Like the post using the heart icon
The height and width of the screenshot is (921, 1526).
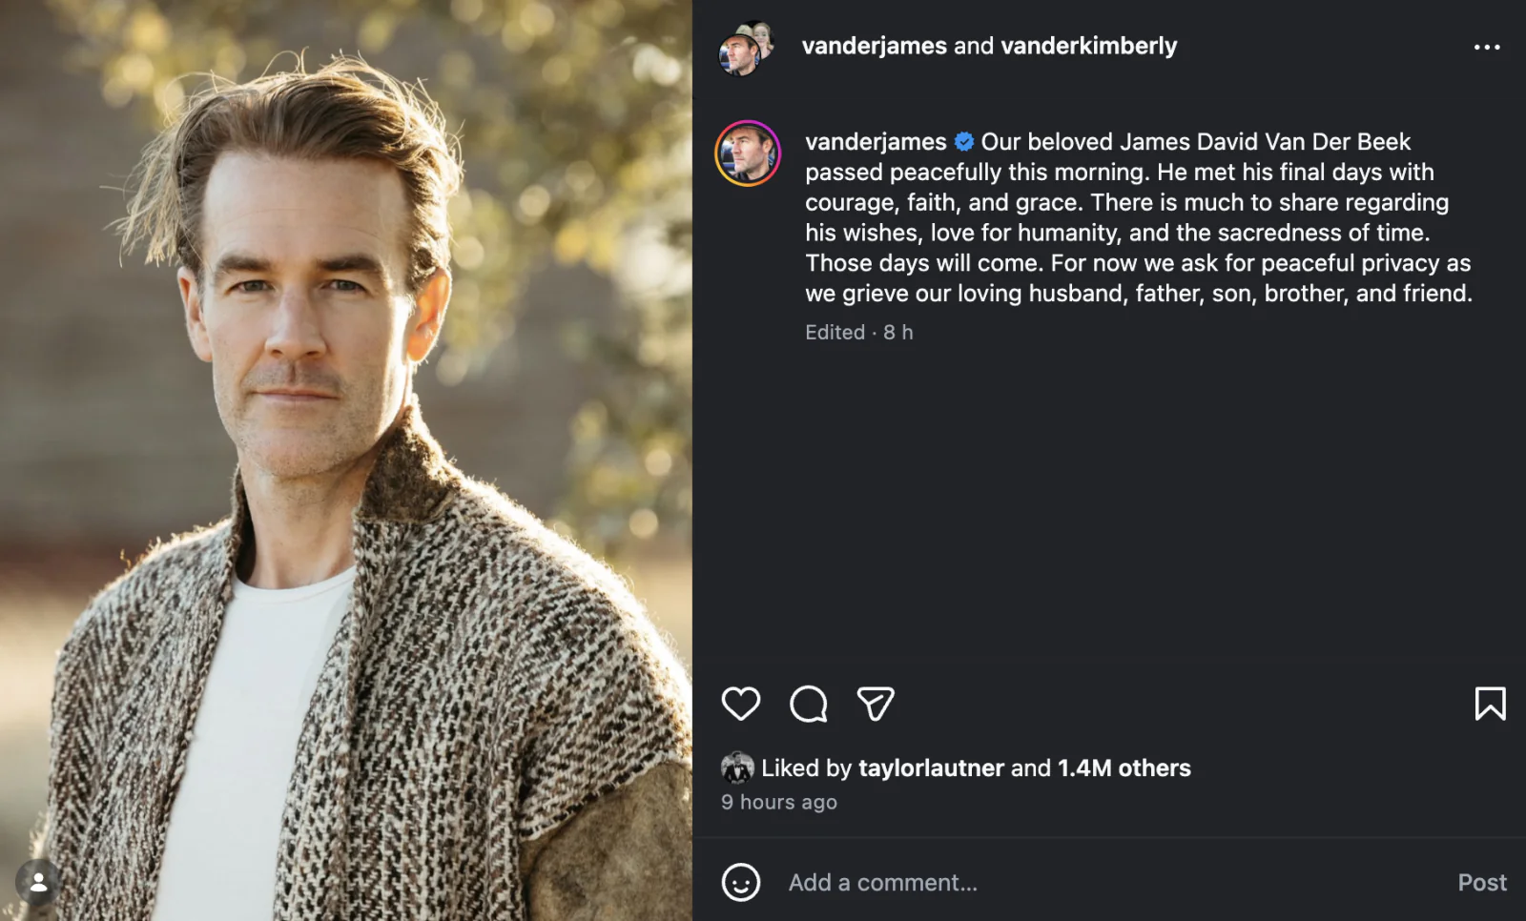740,705
